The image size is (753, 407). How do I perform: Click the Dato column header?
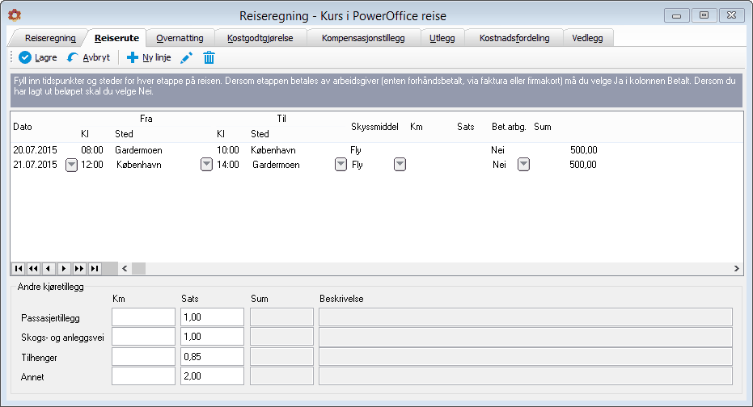[23, 127]
